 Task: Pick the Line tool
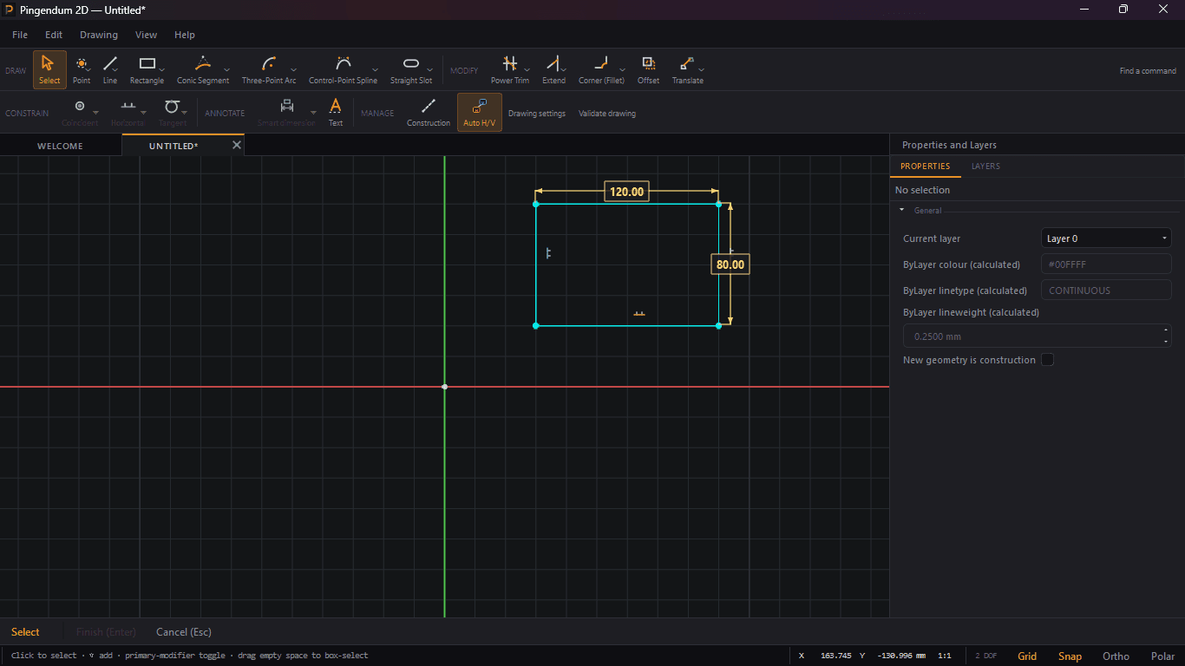(110, 69)
